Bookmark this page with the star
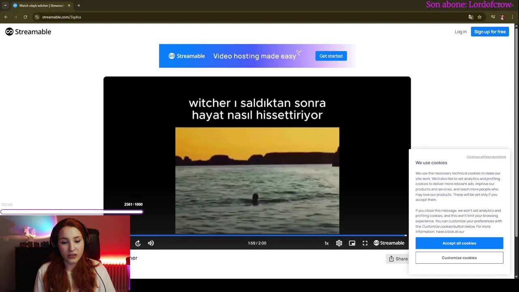 (x=479, y=17)
